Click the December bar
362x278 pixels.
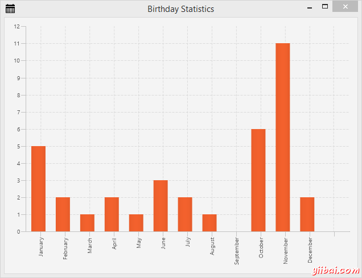click(x=307, y=214)
